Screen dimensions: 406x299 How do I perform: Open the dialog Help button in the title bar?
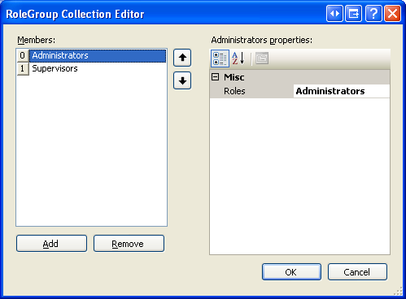[x=373, y=13]
